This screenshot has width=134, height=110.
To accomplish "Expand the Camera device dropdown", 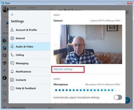I will coord(106,21).
